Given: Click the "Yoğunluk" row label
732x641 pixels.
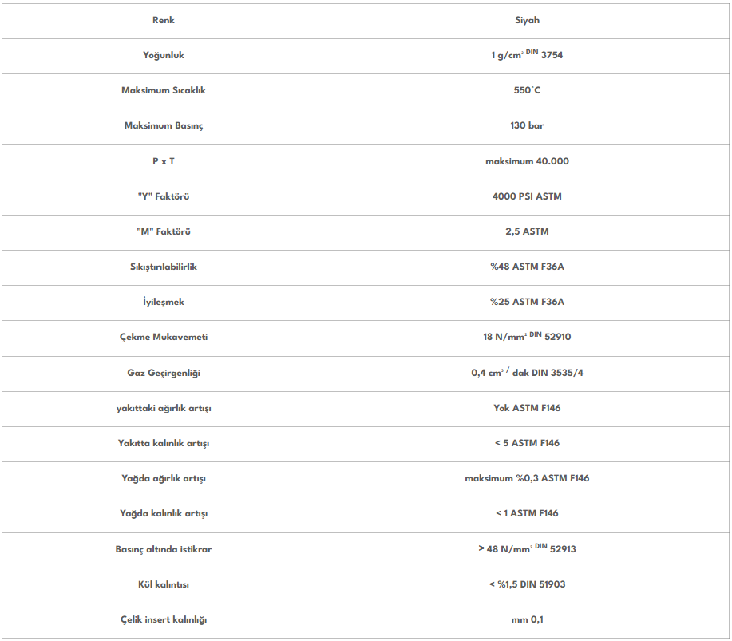Looking at the screenshot, I should pyautogui.click(x=164, y=56).
